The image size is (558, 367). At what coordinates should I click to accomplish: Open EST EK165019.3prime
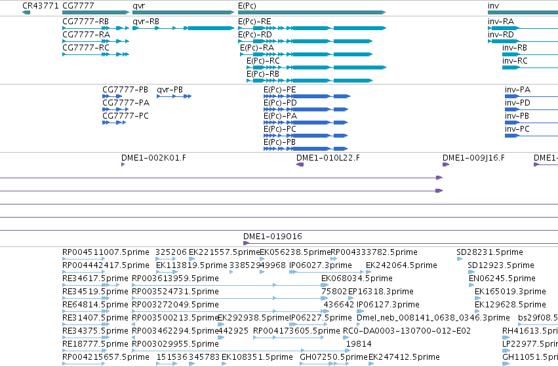click(510, 292)
